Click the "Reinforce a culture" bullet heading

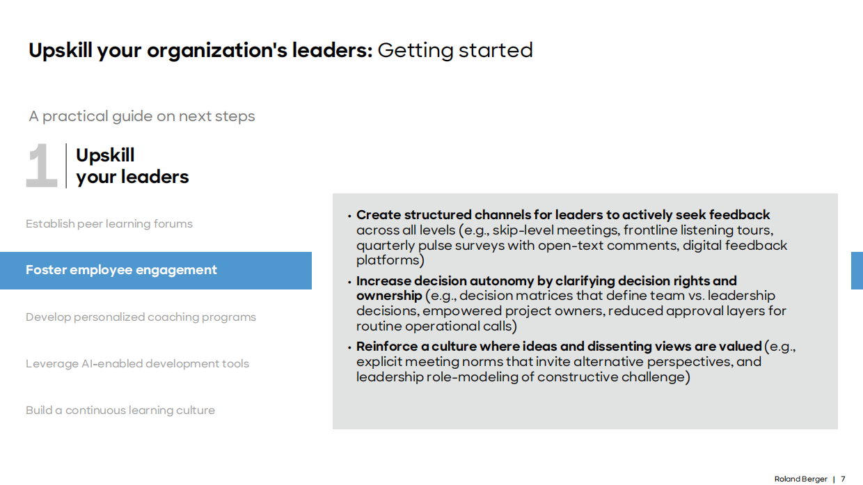pyautogui.click(x=559, y=347)
